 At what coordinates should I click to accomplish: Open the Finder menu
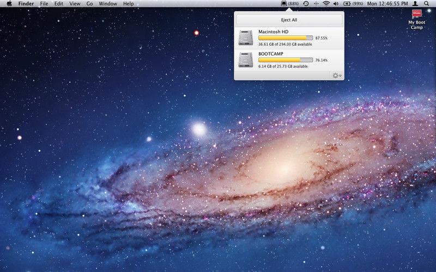point(26,4)
